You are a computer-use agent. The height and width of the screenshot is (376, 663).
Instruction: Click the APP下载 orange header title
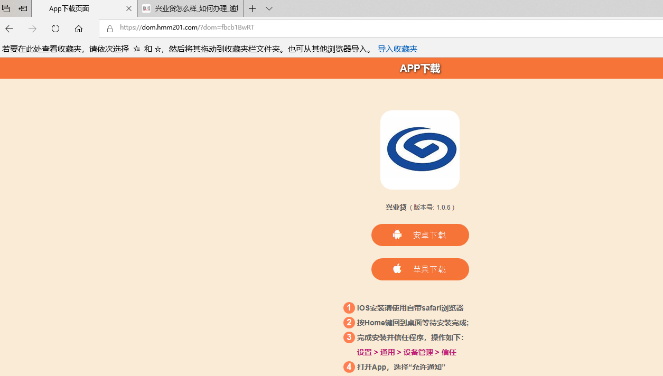(x=420, y=69)
